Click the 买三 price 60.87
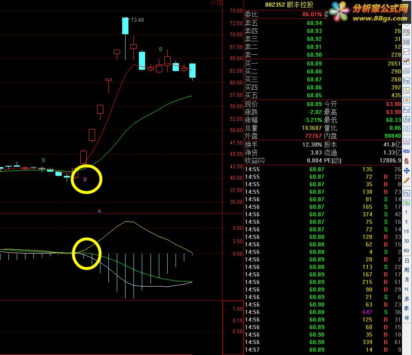412x355 pixels. [x=314, y=79]
